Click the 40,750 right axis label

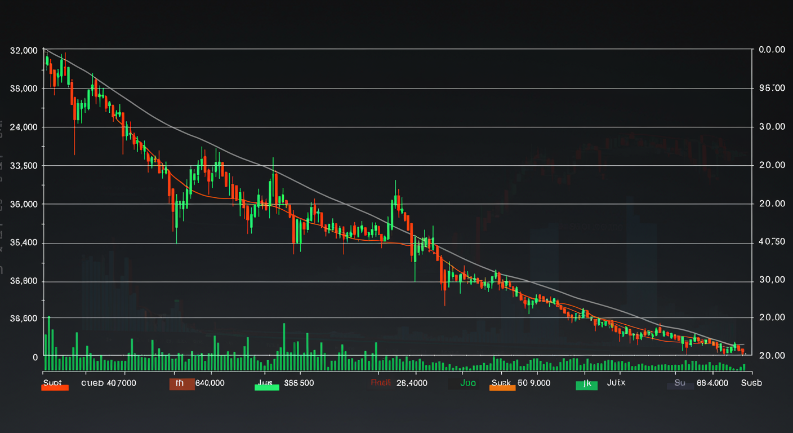tap(772, 242)
